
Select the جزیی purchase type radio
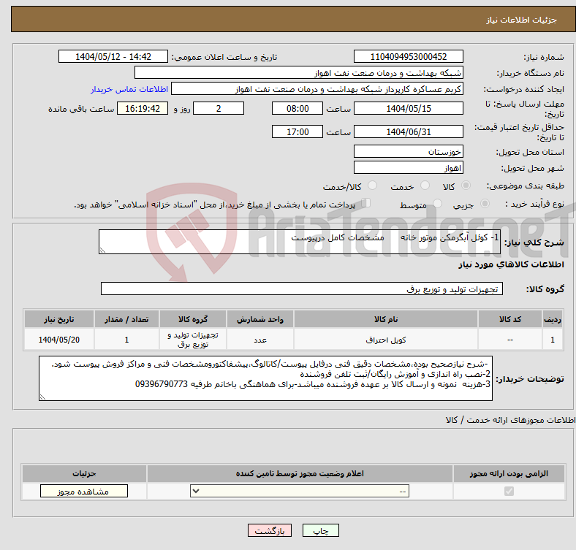click(x=485, y=203)
